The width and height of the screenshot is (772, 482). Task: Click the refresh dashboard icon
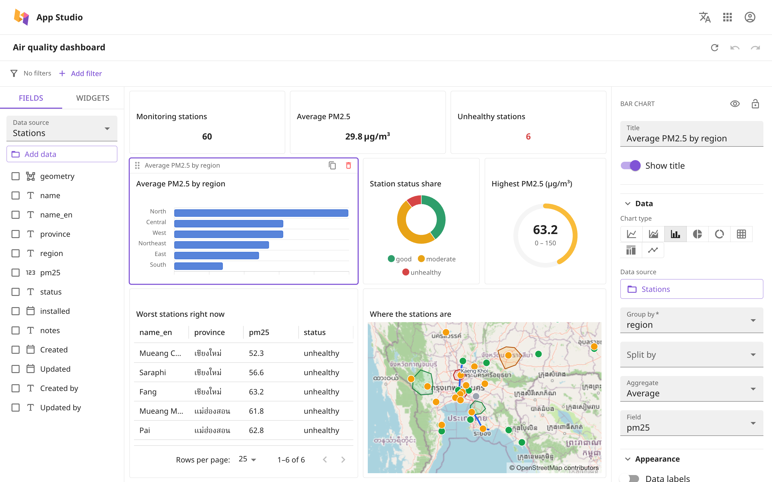point(715,47)
